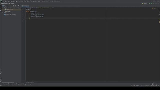Click the Debug bug icon
The height and width of the screenshot is (90, 160).
[x=152, y=4]
